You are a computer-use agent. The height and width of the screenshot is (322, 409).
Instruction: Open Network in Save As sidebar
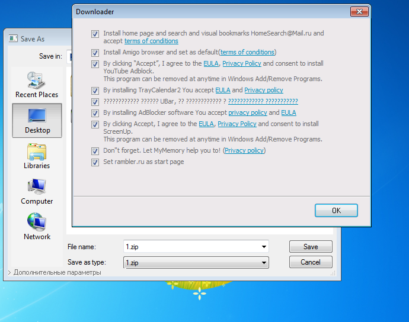pos(37,227)
